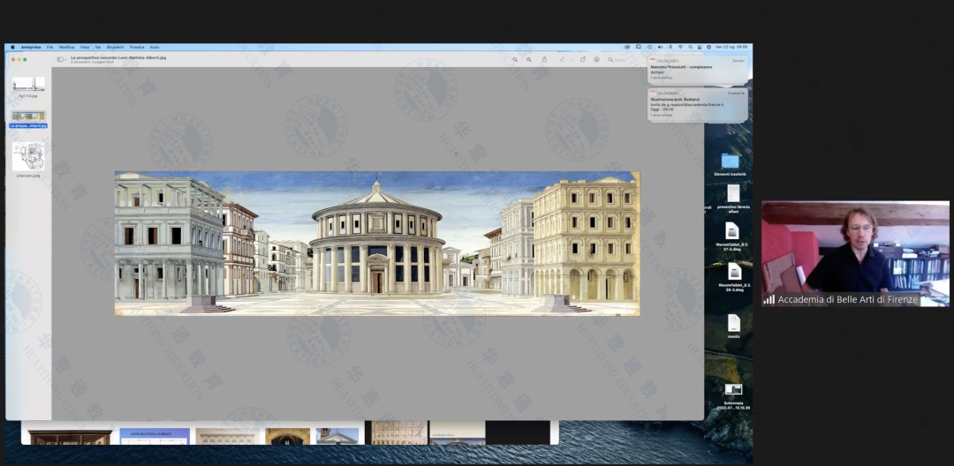Click the zoom in magnifier in Anteprima toolbar

tap(529, 59)
